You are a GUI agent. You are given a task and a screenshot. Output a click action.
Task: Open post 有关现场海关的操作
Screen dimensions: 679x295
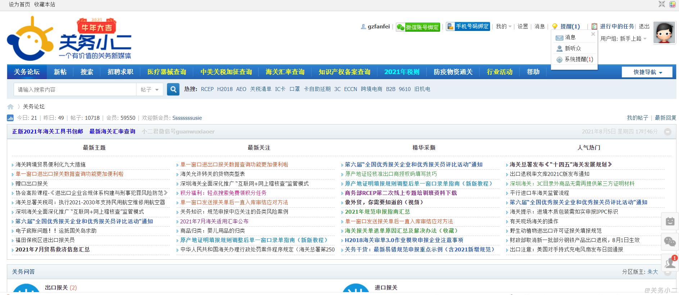pos(534,221)
